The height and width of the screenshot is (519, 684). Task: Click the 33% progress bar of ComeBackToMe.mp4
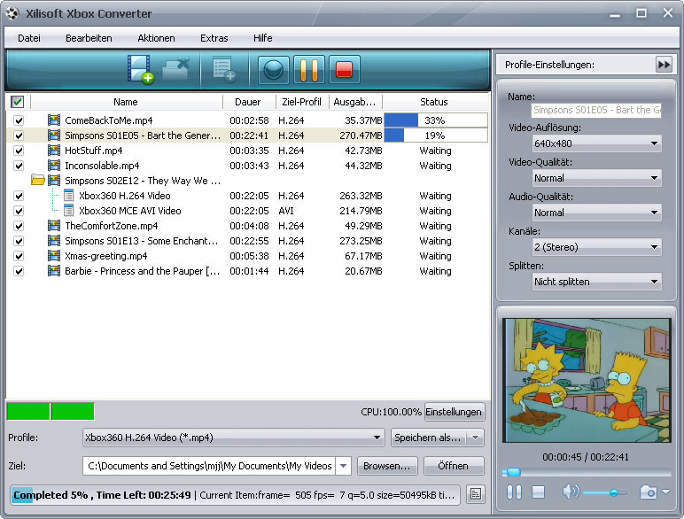coord(435,120)
